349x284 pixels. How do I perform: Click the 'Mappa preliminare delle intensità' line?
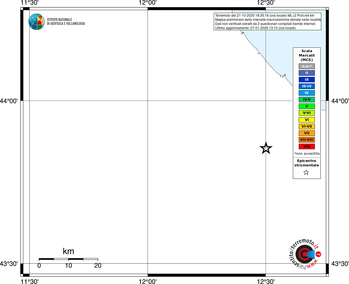point(268,20)
